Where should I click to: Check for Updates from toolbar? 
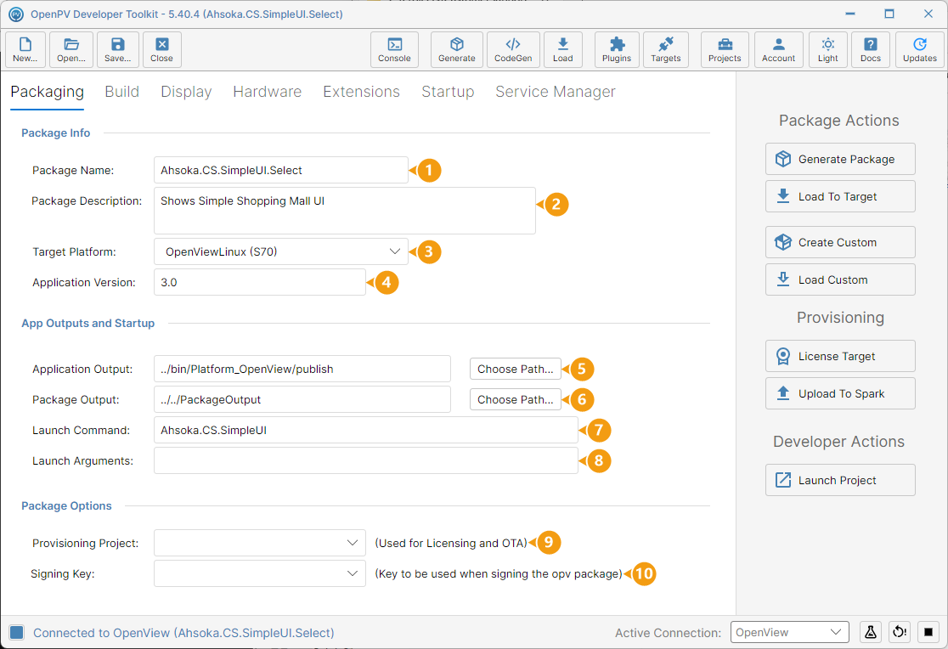coord(920,49)
